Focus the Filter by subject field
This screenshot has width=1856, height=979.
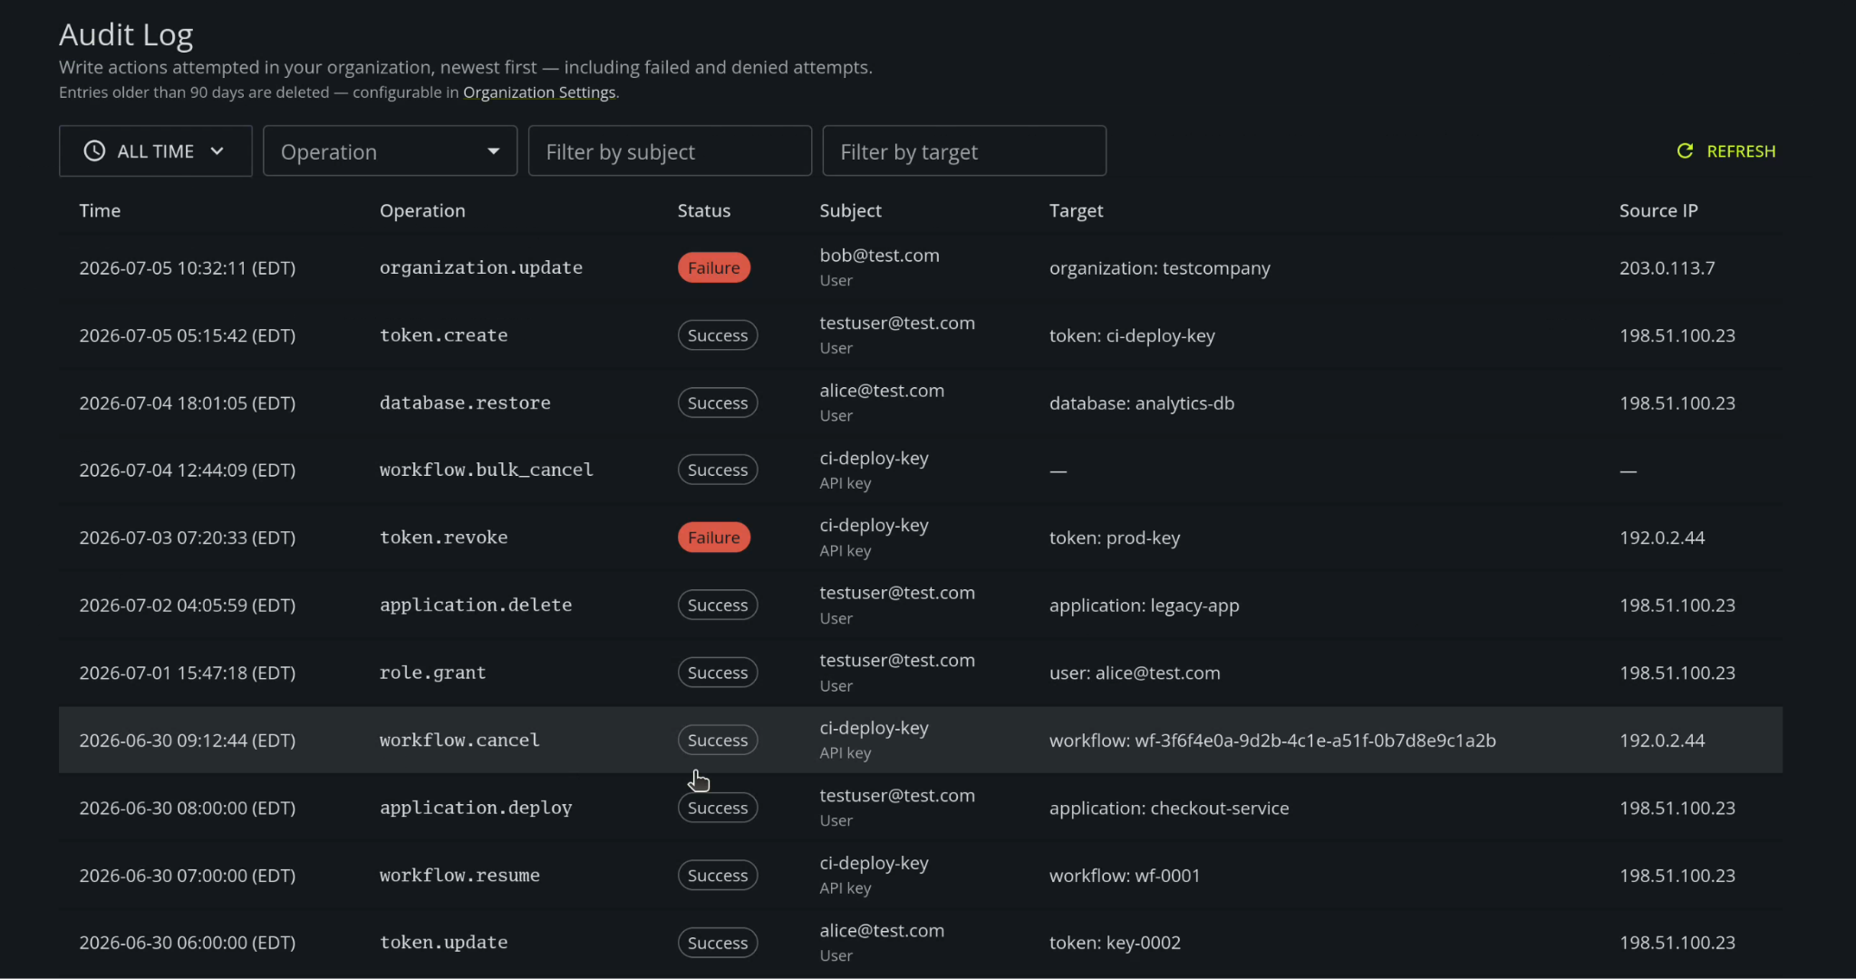click(670, 151)
